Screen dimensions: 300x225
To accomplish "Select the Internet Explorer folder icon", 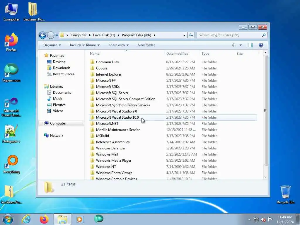I will (92, 74).
